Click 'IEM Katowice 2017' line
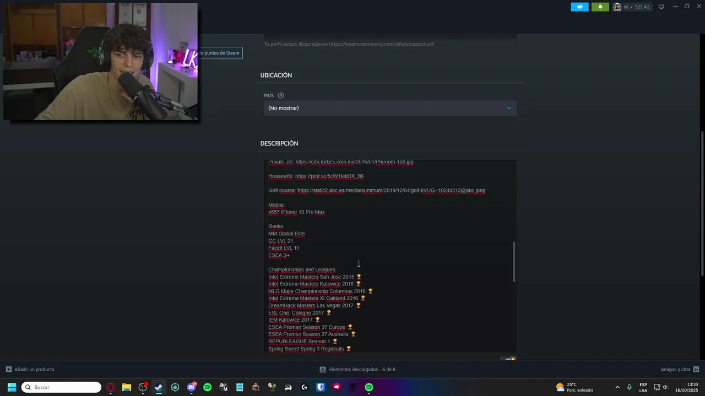 (x=290, y=320)
